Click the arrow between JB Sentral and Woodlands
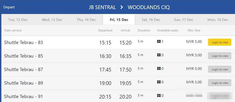The height and width of the screenshot is (102, 235). tap(122, 7)
